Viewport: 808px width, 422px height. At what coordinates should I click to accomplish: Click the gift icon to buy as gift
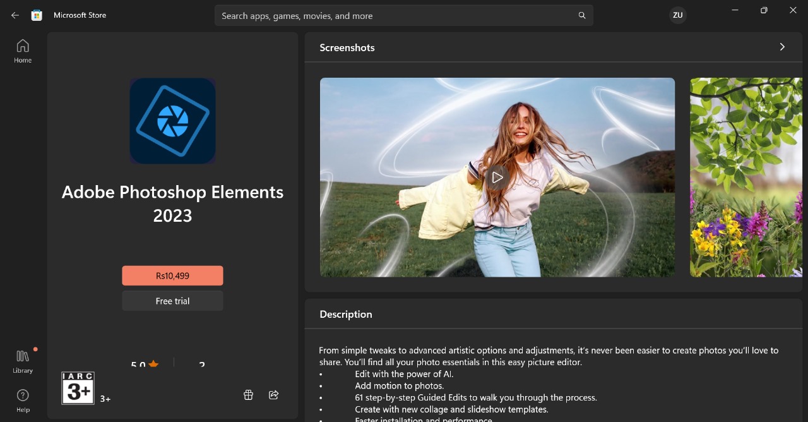tap(248, 395)
